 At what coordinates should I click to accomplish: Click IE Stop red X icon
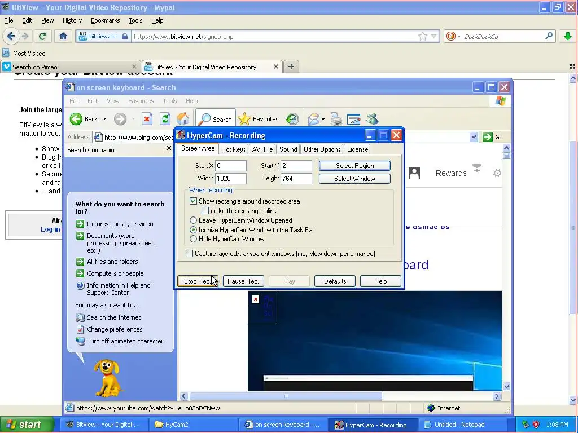[x=147, y=119]
